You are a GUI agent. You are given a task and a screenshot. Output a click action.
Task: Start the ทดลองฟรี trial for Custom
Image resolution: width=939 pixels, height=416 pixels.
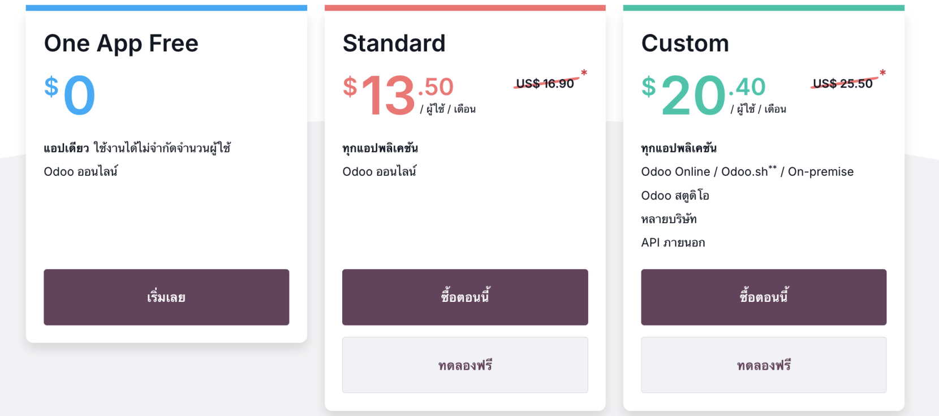click(764, 365)
